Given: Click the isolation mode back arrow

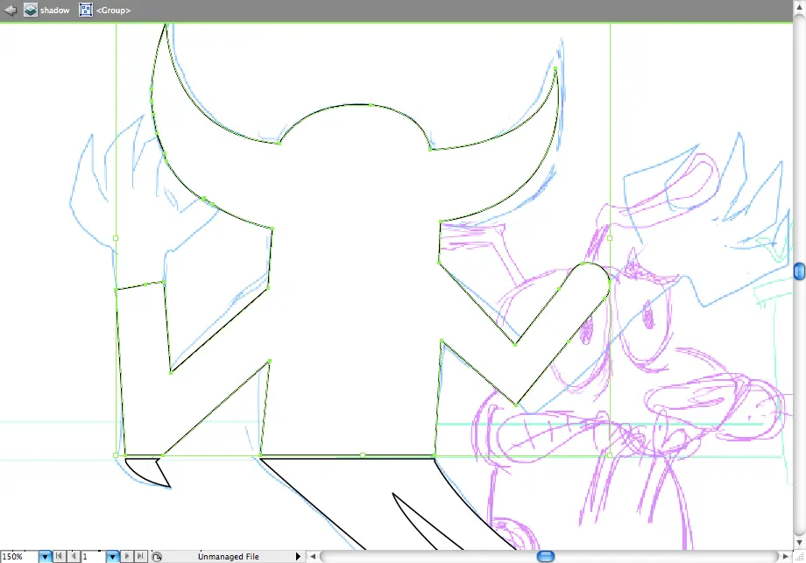Looking at the screenshot, I should point(10,10).
